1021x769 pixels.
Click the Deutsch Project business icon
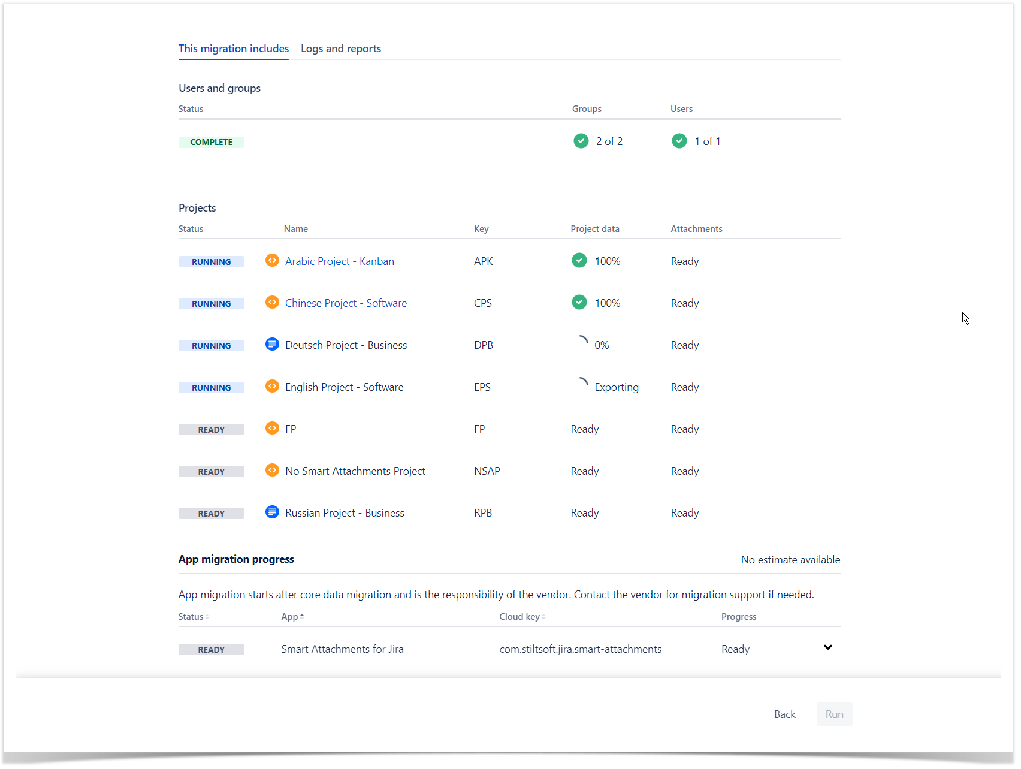272,344
